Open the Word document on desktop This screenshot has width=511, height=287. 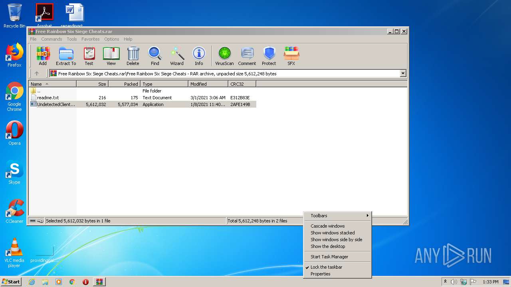click(74, 15)
